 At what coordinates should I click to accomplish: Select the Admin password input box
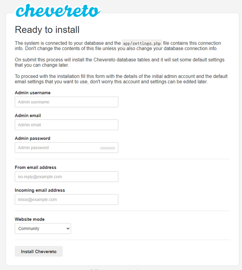(56, 148)
